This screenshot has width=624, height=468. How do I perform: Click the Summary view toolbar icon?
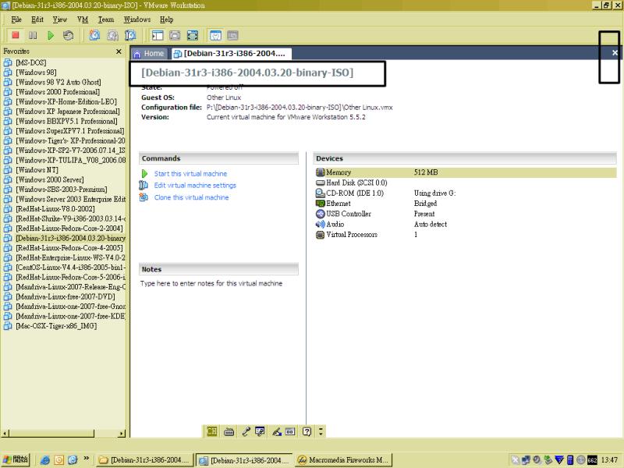click(215, 35)
